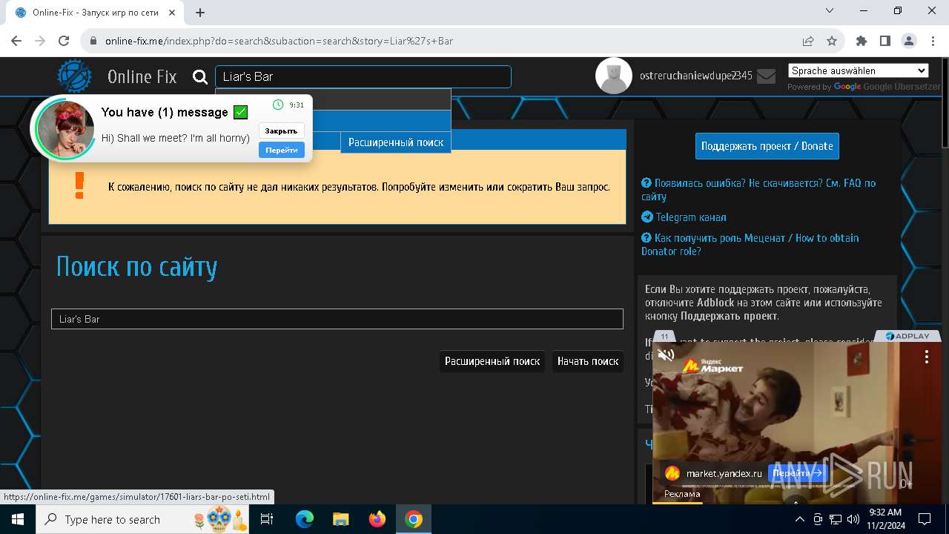Click the Online Fix gear logo
Screen dimensions: 949x534
75,76
